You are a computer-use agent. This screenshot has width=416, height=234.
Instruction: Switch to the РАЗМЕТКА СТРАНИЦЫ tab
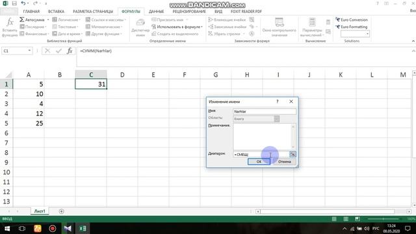[93, 12]
